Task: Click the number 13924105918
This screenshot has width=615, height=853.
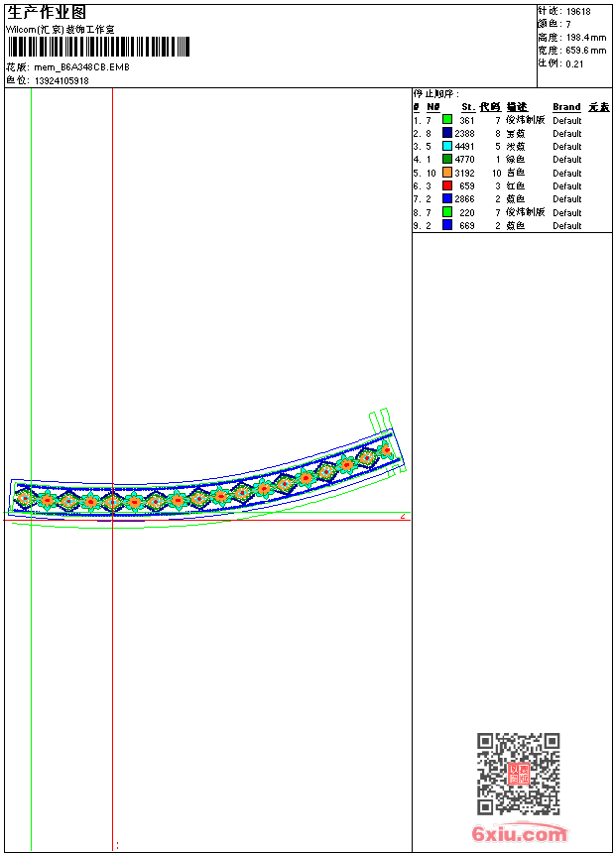Action: [x=61, y=81]
